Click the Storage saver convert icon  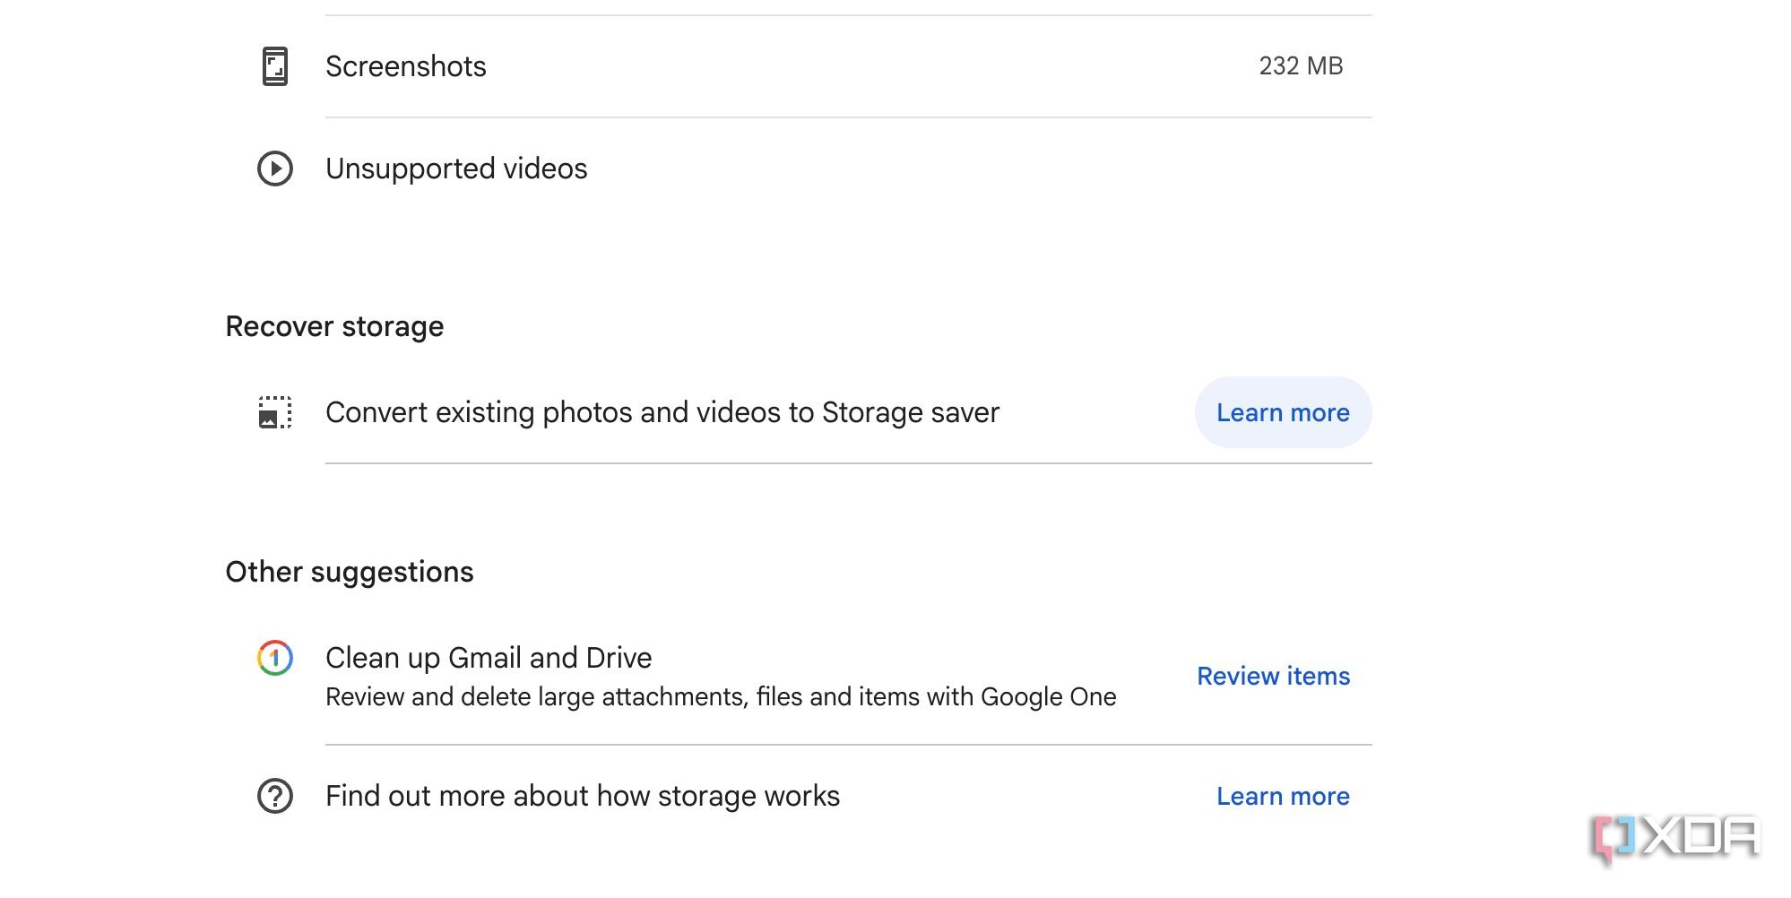(x=275, y=412)
